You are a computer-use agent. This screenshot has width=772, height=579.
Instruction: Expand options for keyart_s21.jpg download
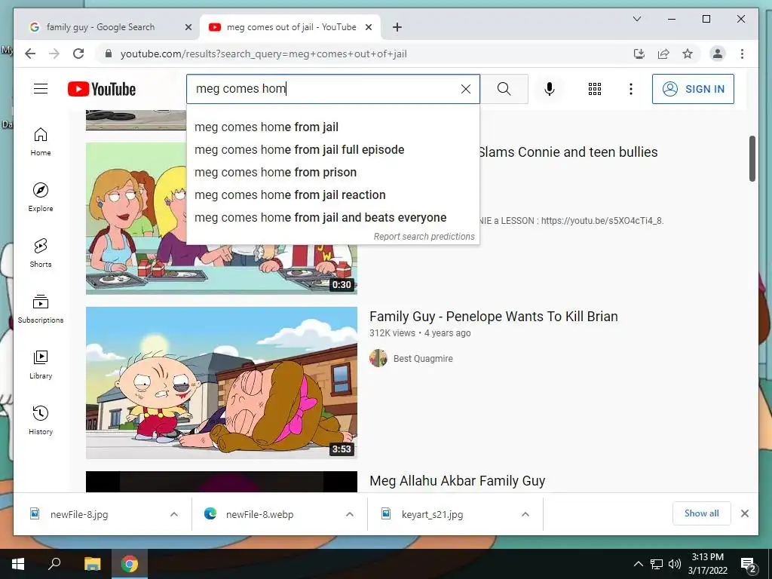525,514
